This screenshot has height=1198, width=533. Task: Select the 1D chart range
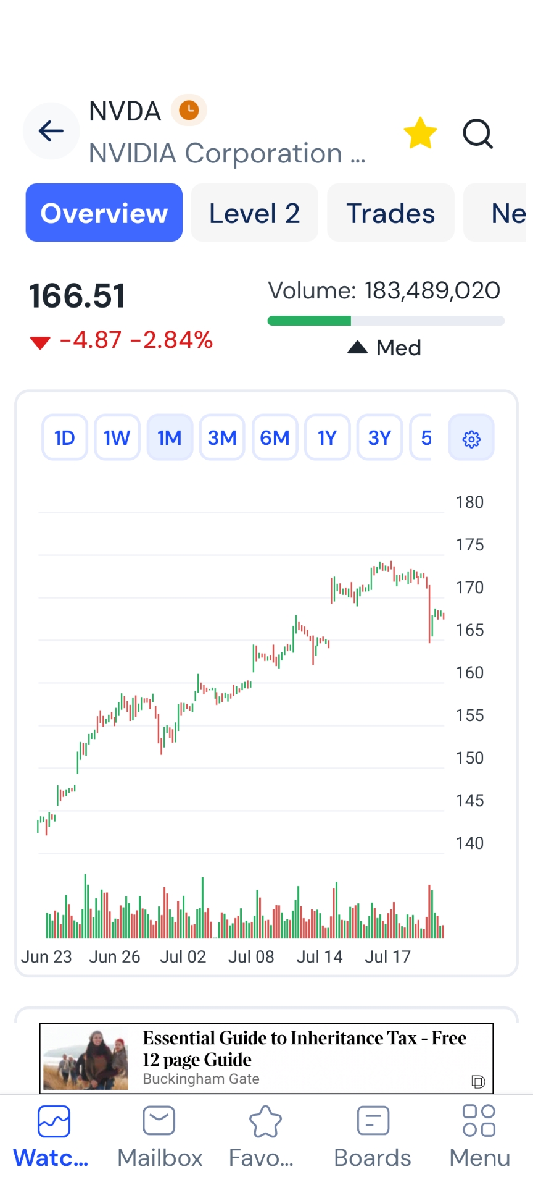tap(65, 438)
